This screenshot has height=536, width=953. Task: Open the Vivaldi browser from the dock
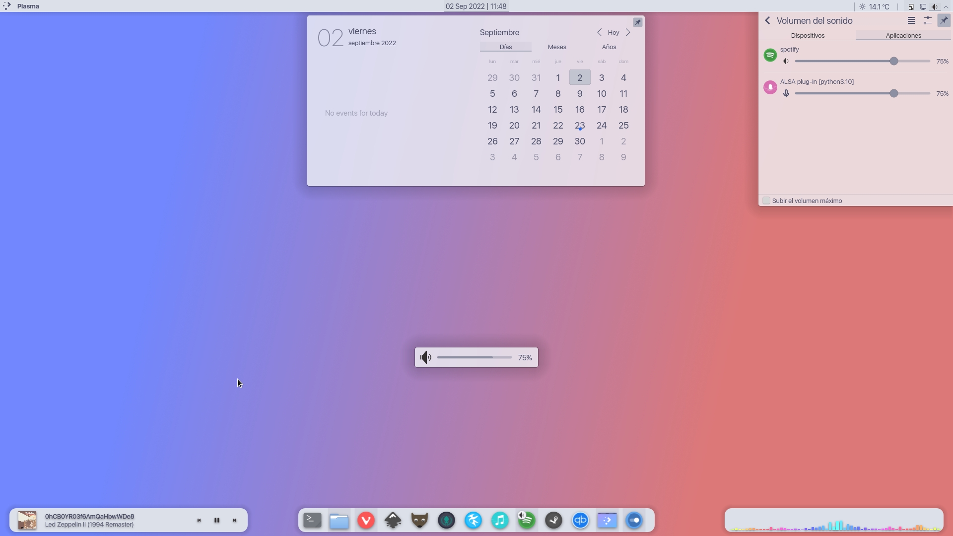pos(366,520)
